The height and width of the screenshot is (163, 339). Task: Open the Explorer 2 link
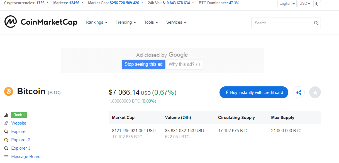21,140
